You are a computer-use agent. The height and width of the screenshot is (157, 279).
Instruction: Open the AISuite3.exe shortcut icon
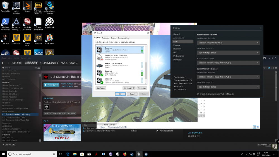coord(49,8)
